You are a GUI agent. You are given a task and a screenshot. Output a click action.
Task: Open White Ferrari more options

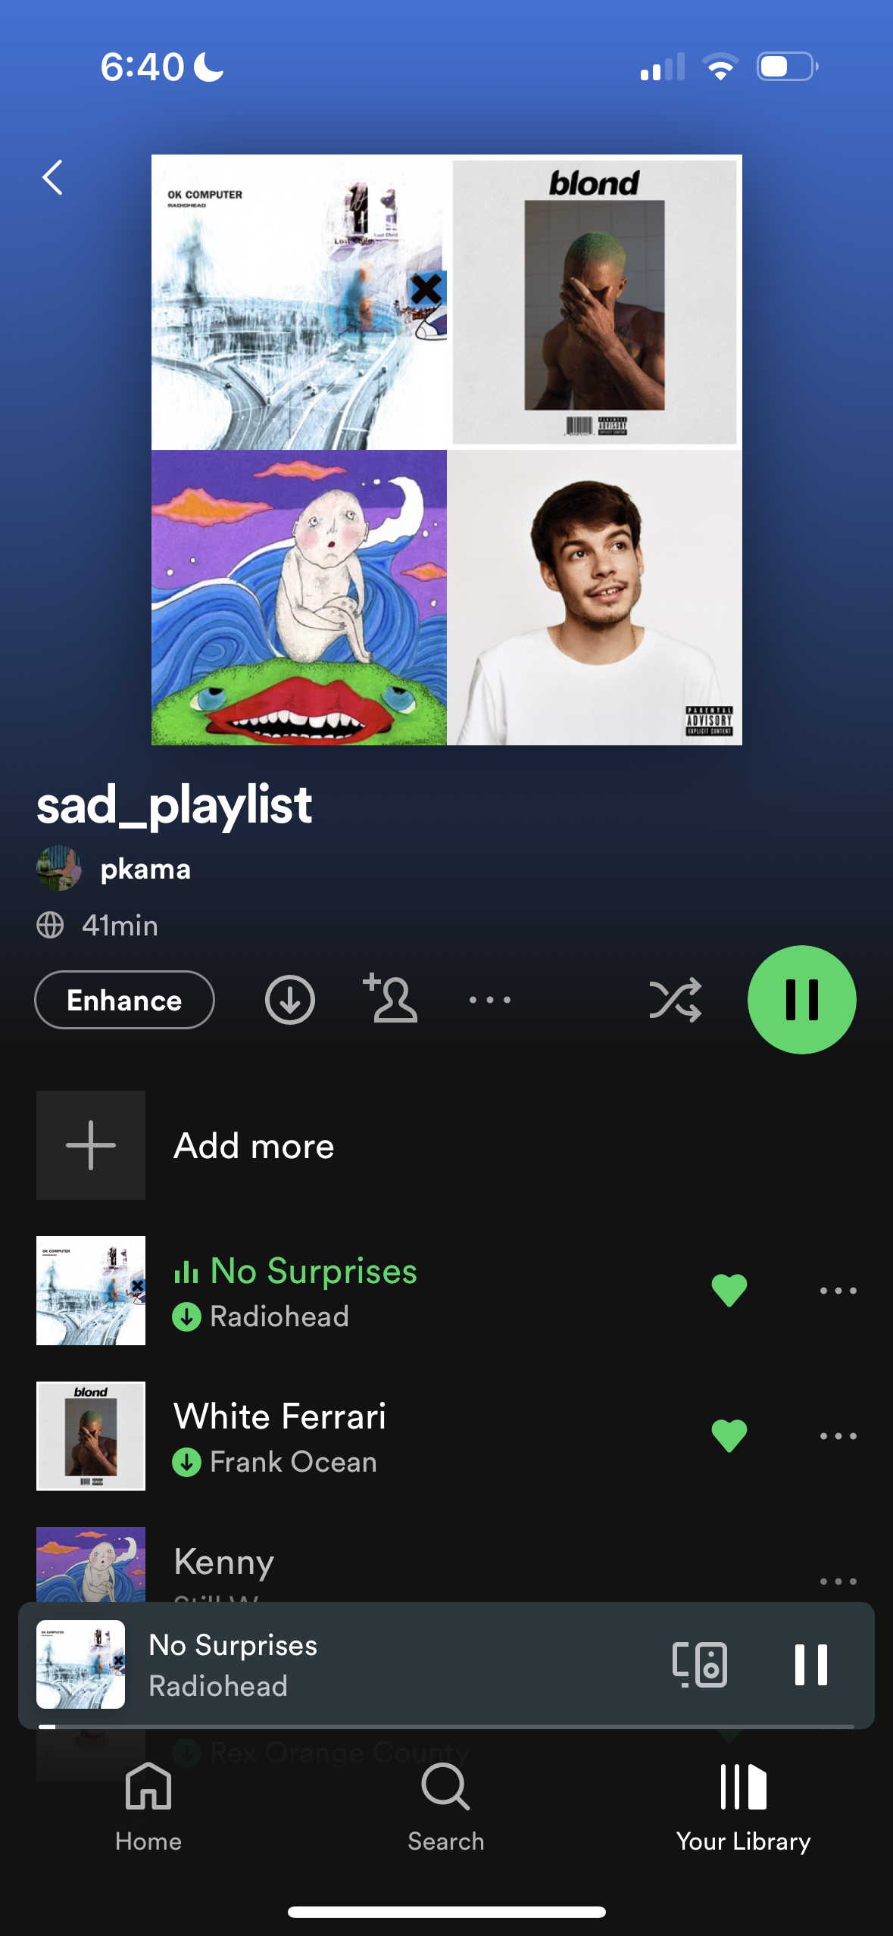point(838,1435)
